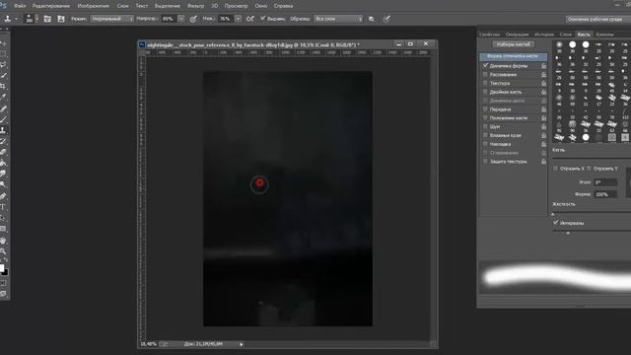
Task: Select the Crop tool
Action: 3,86
